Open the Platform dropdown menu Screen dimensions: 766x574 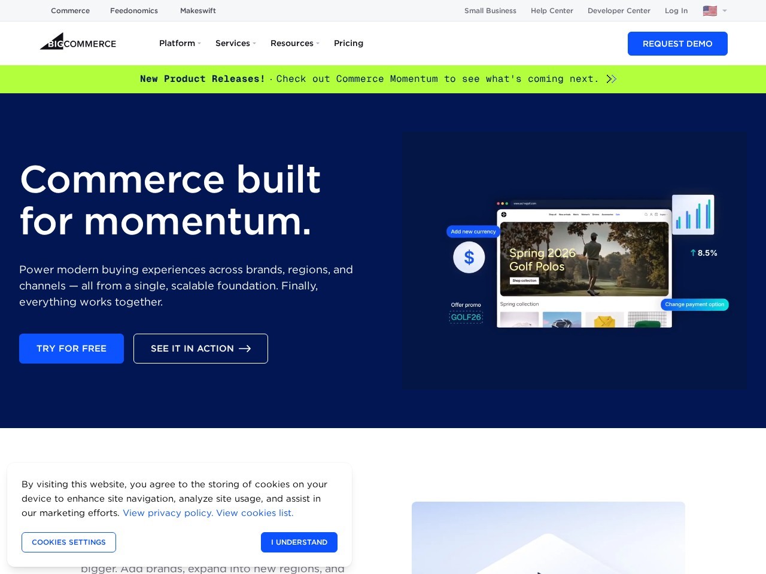180,43
